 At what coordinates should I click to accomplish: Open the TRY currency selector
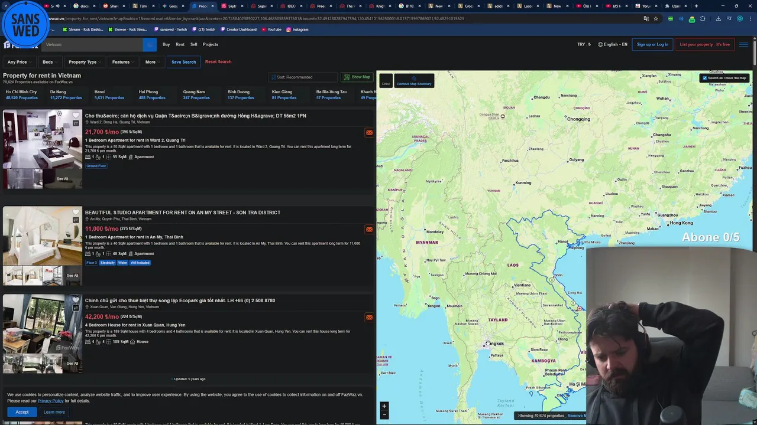(x=584, y=44)
